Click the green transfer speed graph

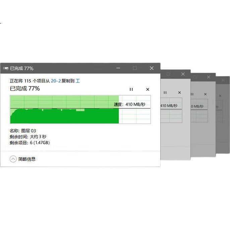coord(80,109)
